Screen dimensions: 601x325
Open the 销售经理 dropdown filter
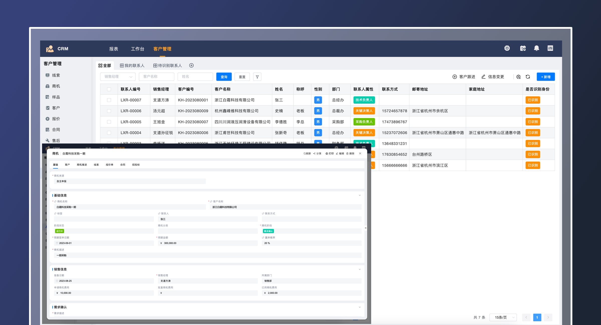pos(118,77)
